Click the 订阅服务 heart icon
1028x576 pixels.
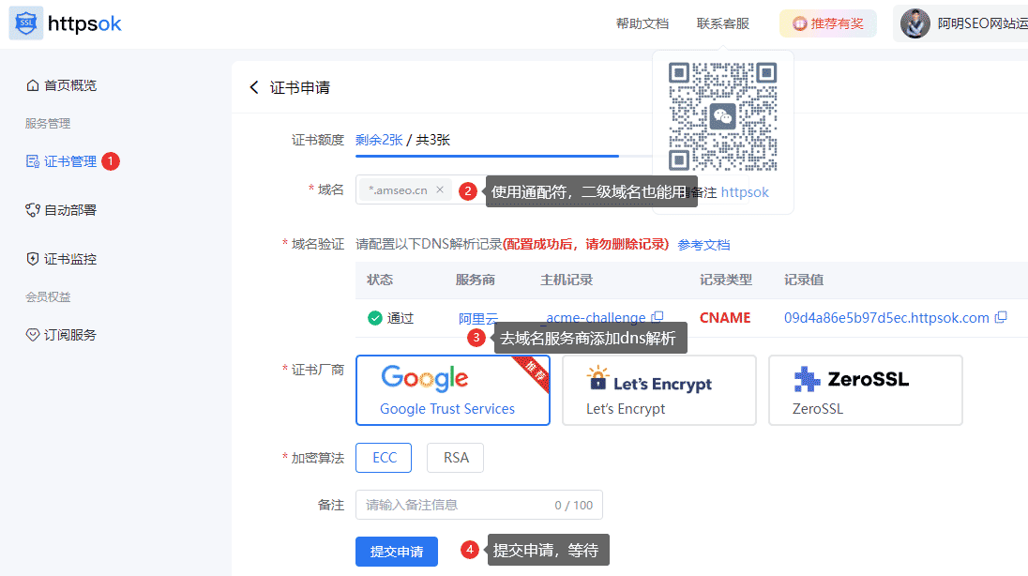pos(32,335)
